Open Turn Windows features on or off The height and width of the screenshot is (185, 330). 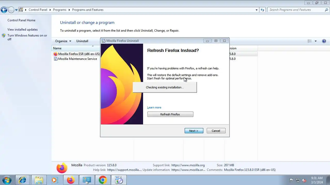click(27, 37)
